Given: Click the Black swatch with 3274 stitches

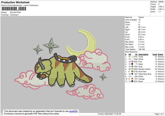Looking at the screenshot, I should click(x=132, y=81).
